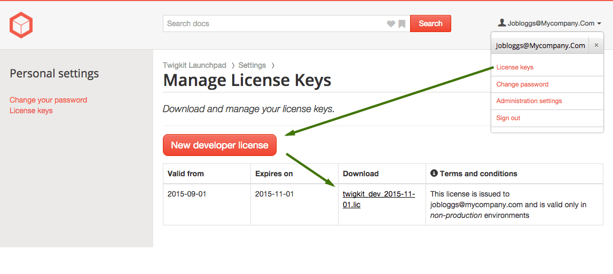Go to Settings breadcrumb
The height and width of the screenshot is (274, 613).
pos(252,65)
